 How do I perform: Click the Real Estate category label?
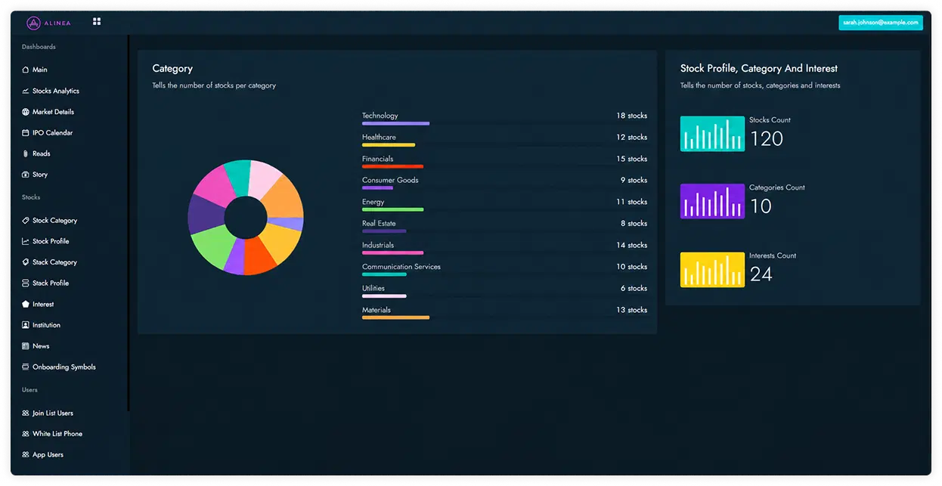pos(379,223)
